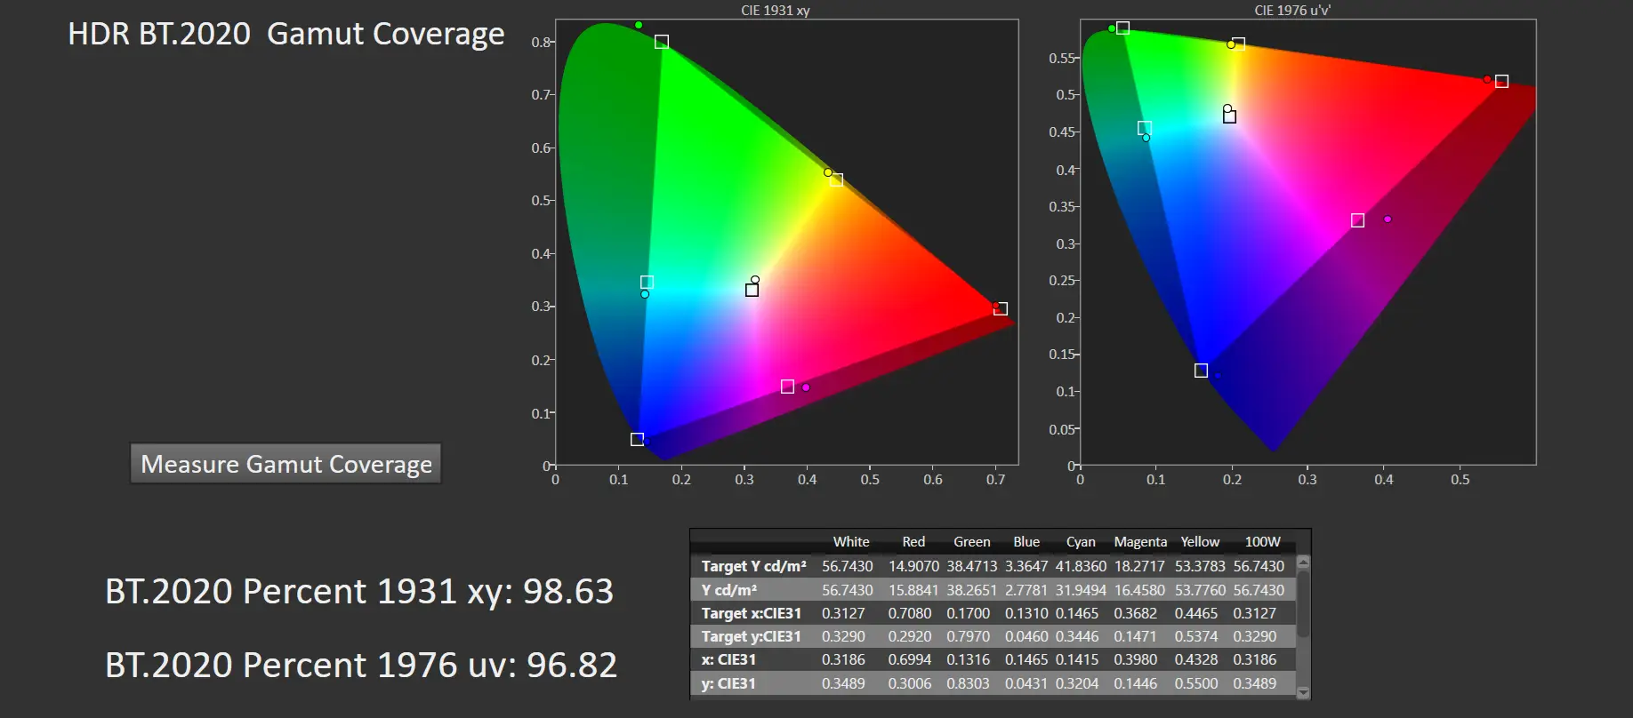Click the 100W column header

click(x=1262, y=542)
